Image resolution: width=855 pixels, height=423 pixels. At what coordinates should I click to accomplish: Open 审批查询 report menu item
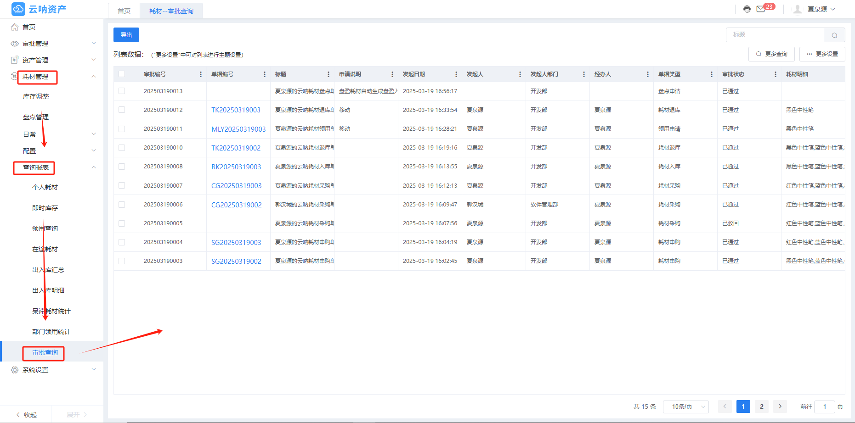click(45, 352)
